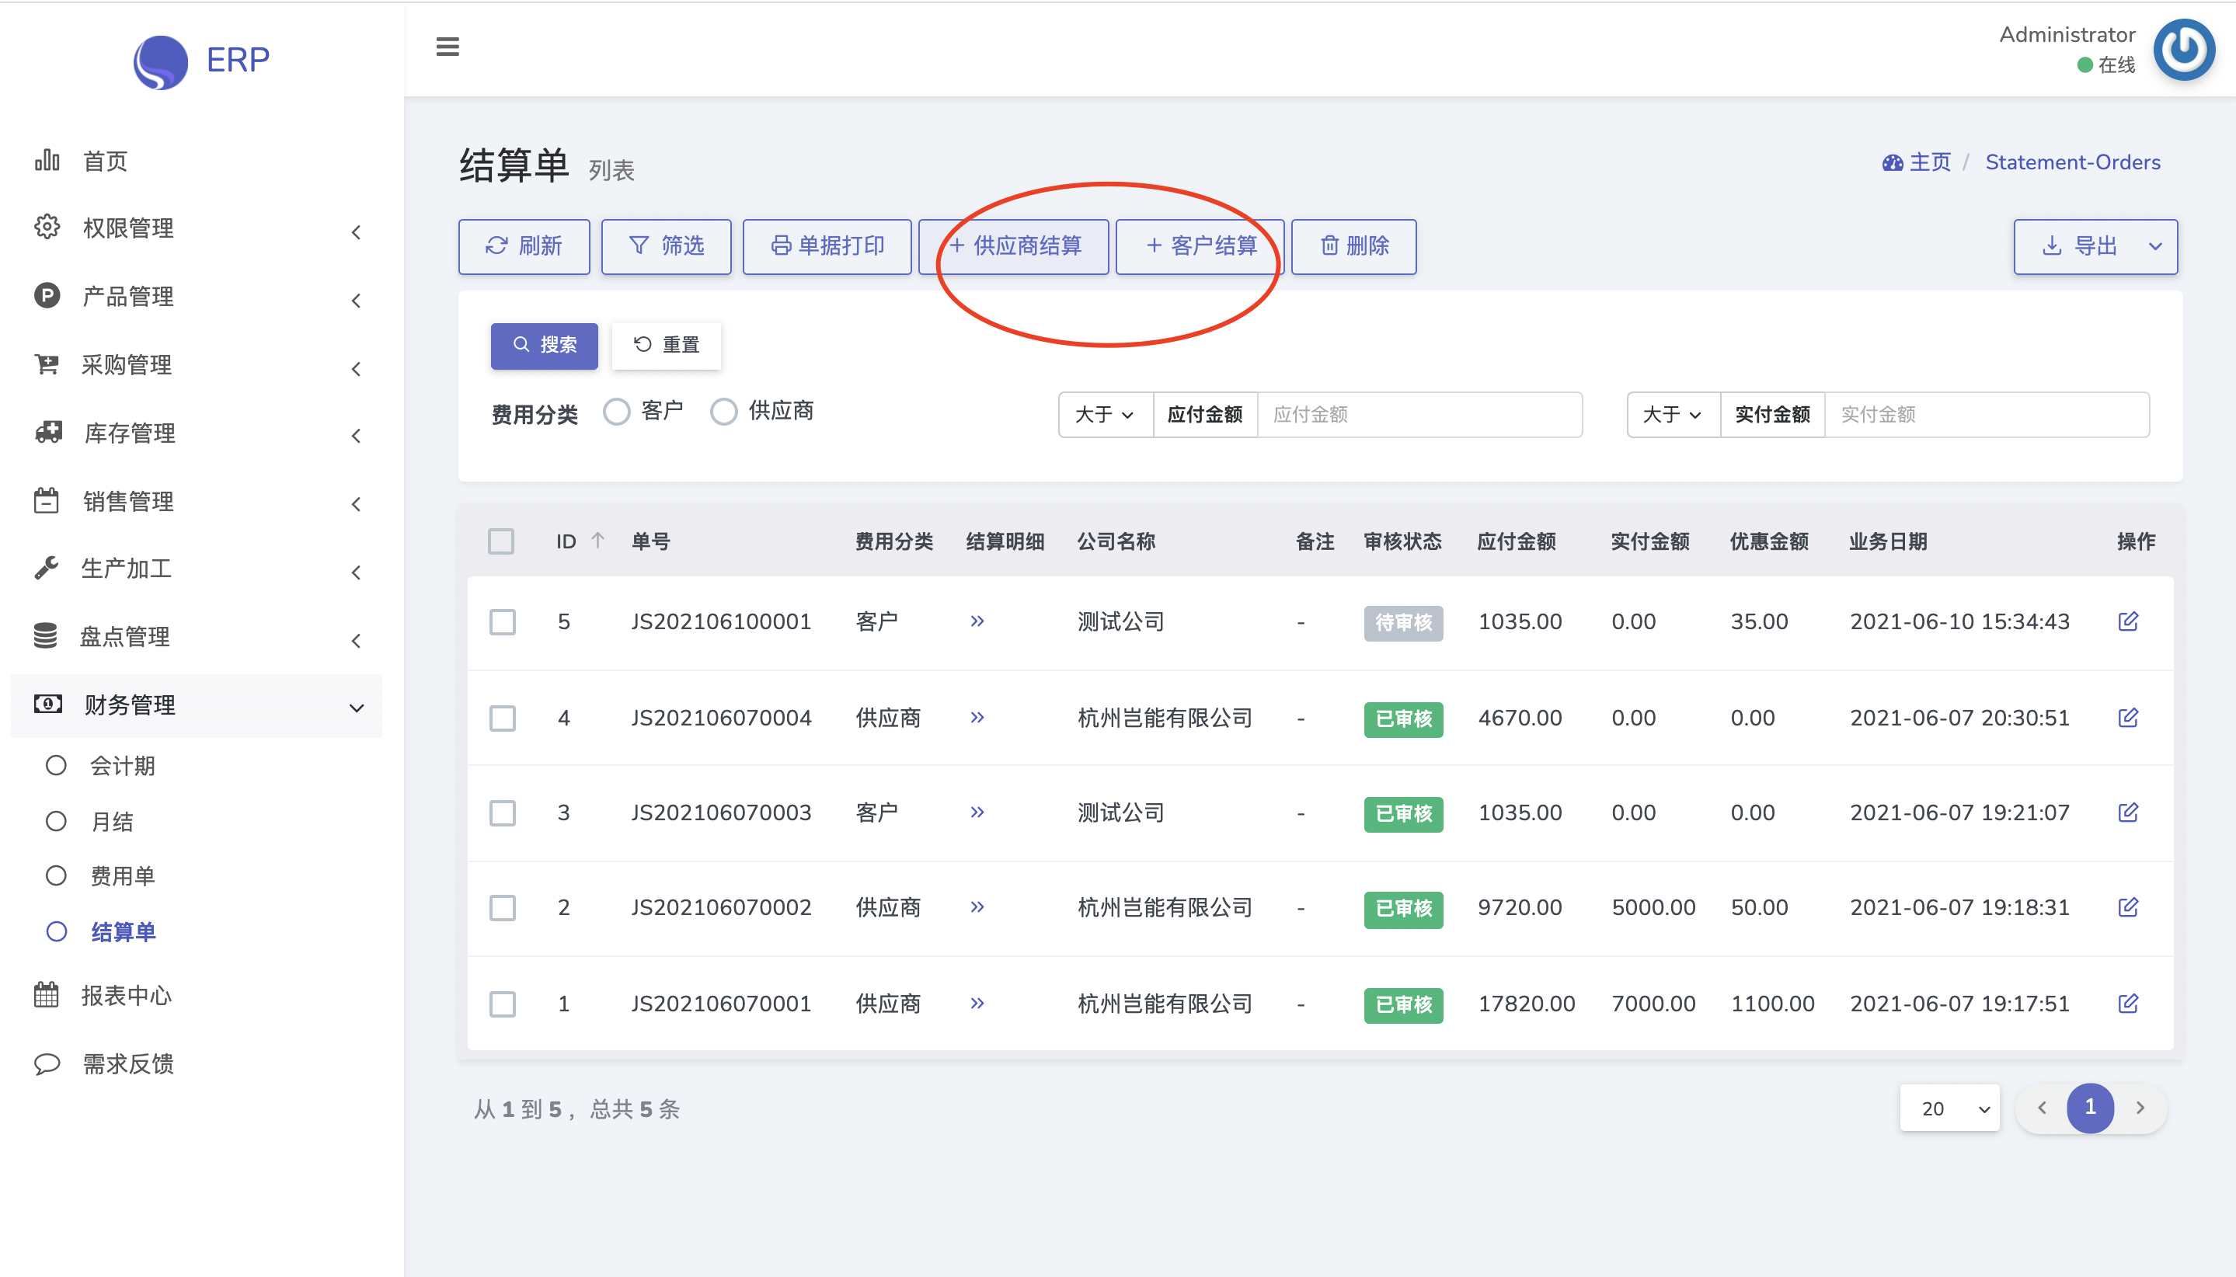The width and height of the screenshot is (2236, 1277).
Task: Open 费用单 in finance submenu
Action: pyautogui.click(x=123, y=875)
